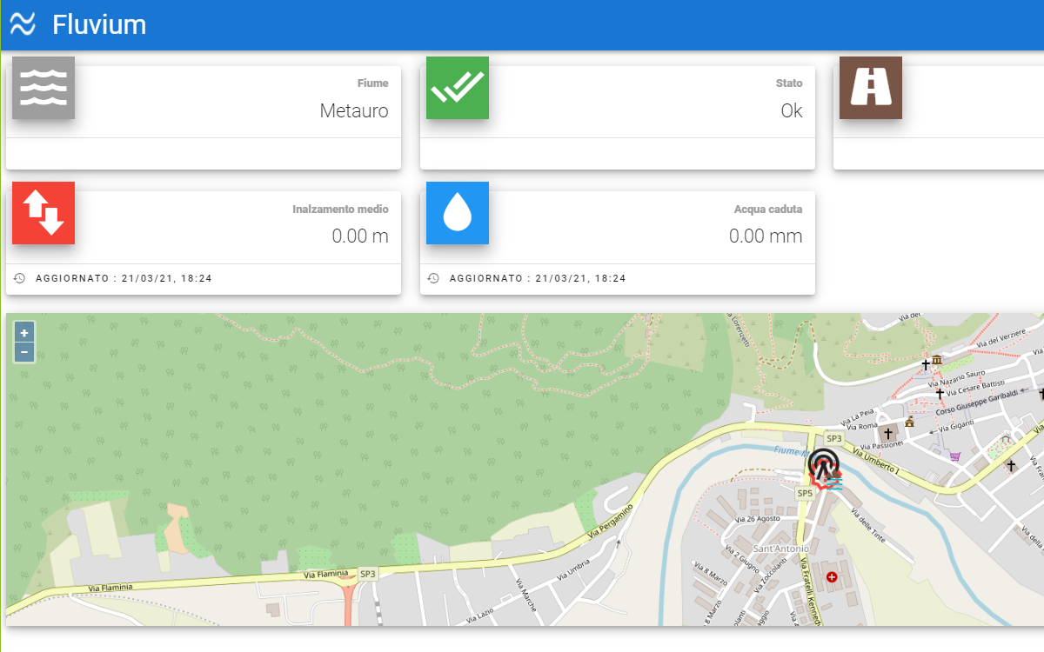Click the history icon under Acqua caduta
Viewport: 1044px width, 652px height.
point(433,278)
